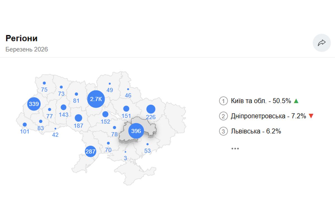The width and height of the screenshot is (335, 223).
Task: Open the Київ та обл. 50.5% entry
Action: point(261,101)
